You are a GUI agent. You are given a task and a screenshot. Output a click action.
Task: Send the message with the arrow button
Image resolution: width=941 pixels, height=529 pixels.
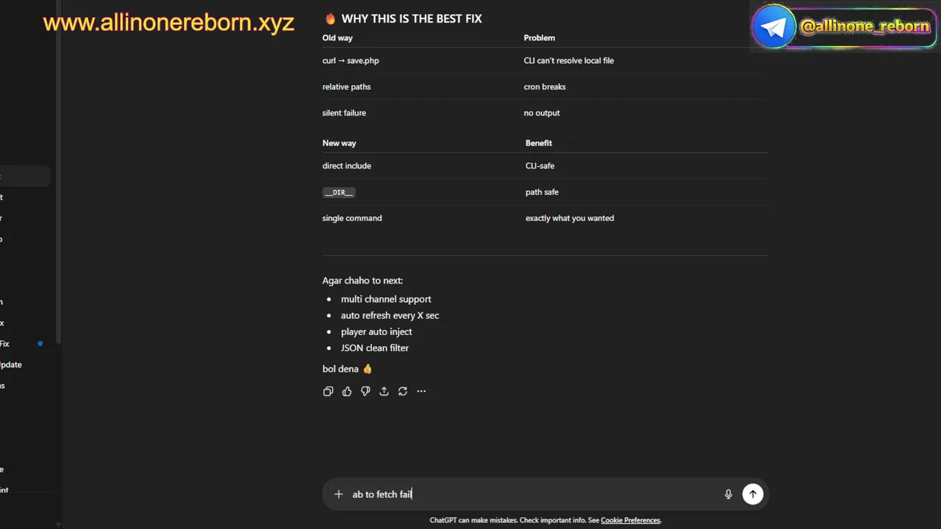pos(753,494)
